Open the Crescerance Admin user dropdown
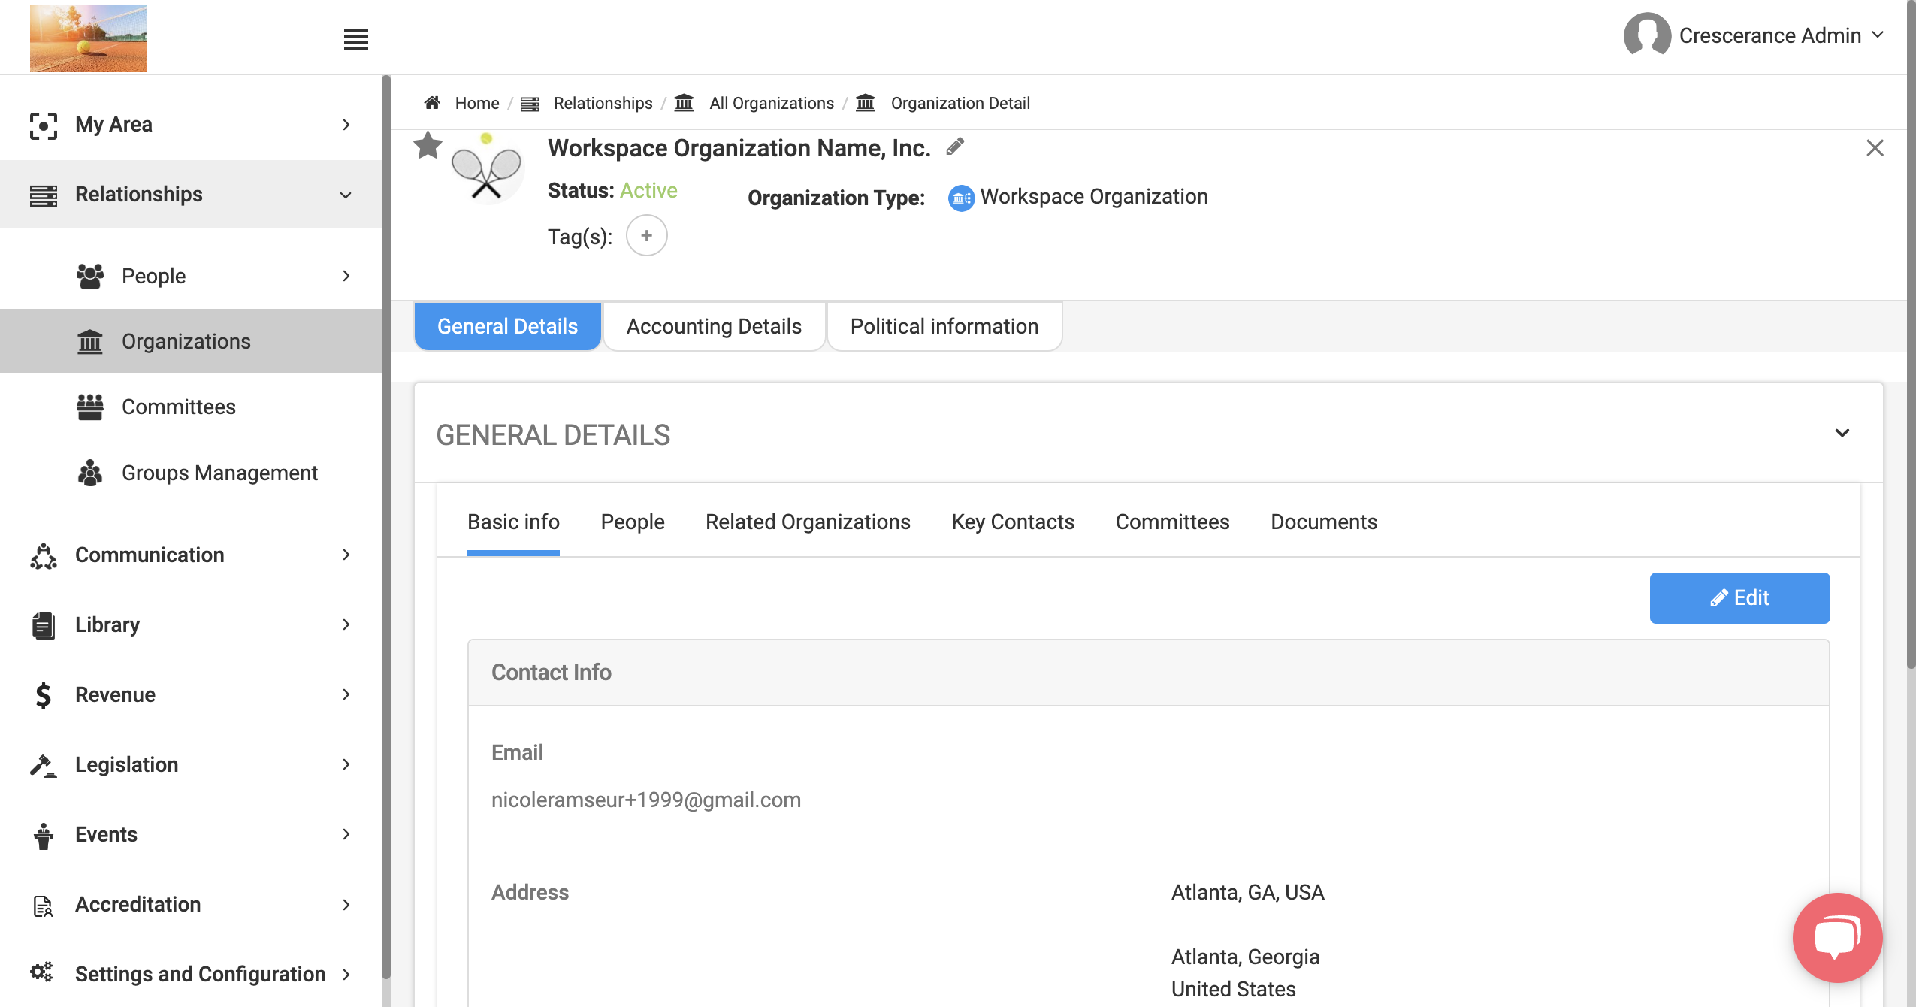The image size is (1916, 1007). (1877, 35)
